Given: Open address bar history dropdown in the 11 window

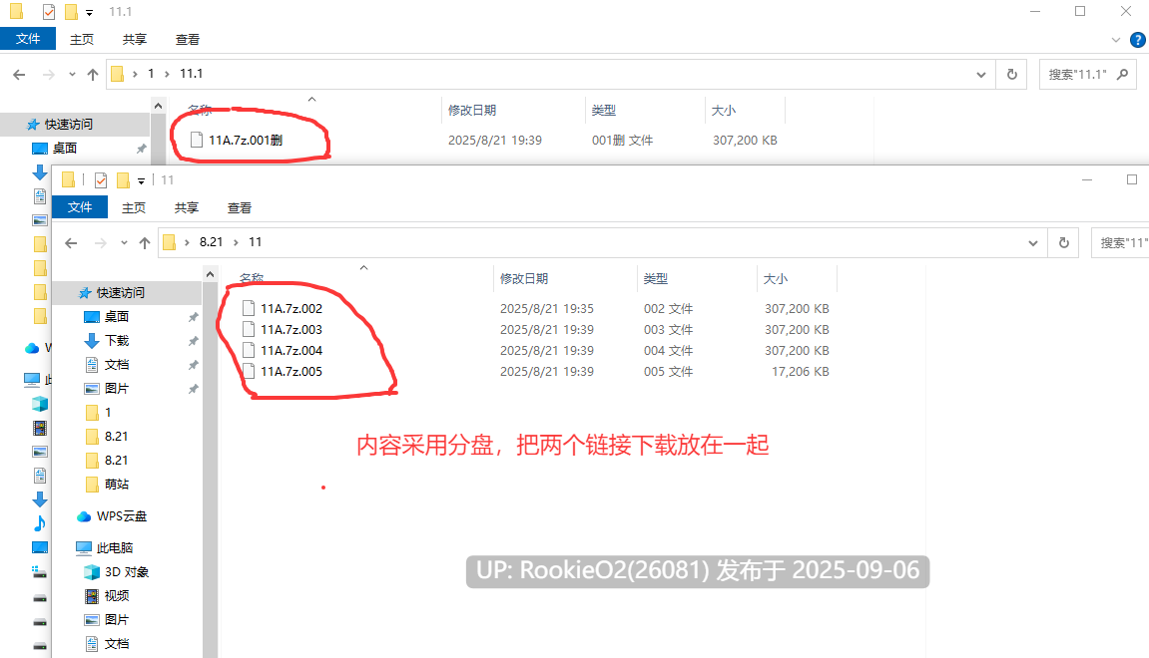Looking at the screenshot, I should pos(1033,243).
